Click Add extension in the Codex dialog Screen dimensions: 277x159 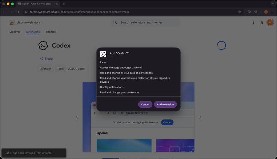[x=165, y=104]
